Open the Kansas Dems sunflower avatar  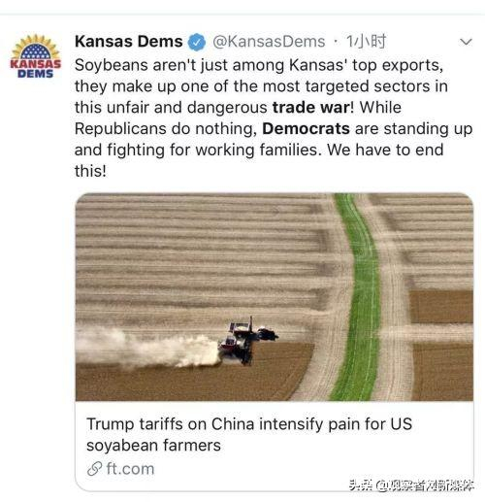pos(36,56)
